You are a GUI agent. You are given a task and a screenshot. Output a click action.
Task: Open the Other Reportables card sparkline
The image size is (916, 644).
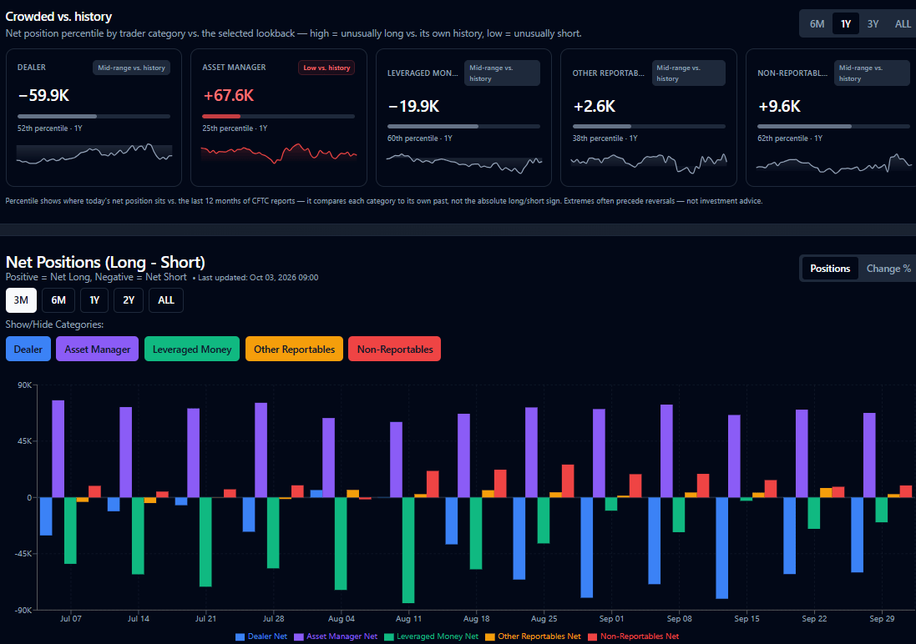pos(649,163)
